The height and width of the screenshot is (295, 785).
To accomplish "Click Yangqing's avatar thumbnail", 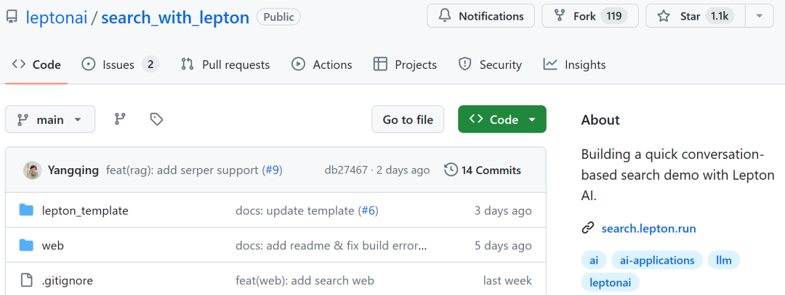I will click(x=32, y=170).
